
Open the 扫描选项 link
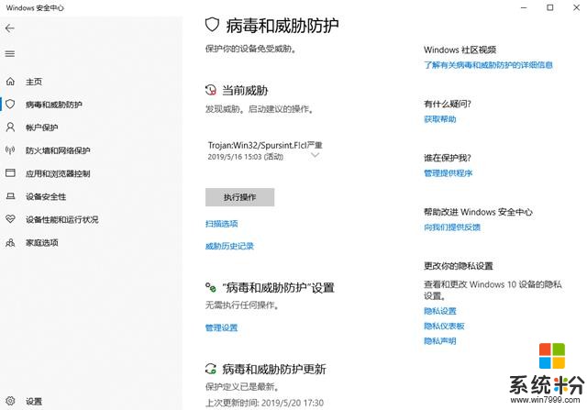[221, 224]
